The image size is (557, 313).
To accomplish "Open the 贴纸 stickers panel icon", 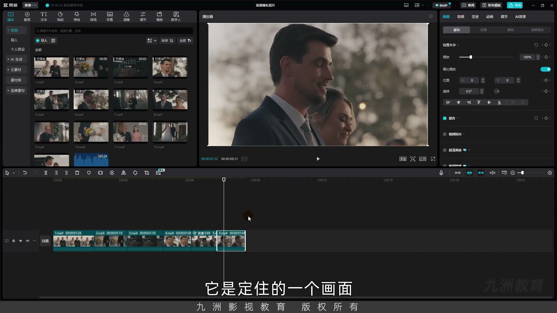I will click(x=60, y=17).
